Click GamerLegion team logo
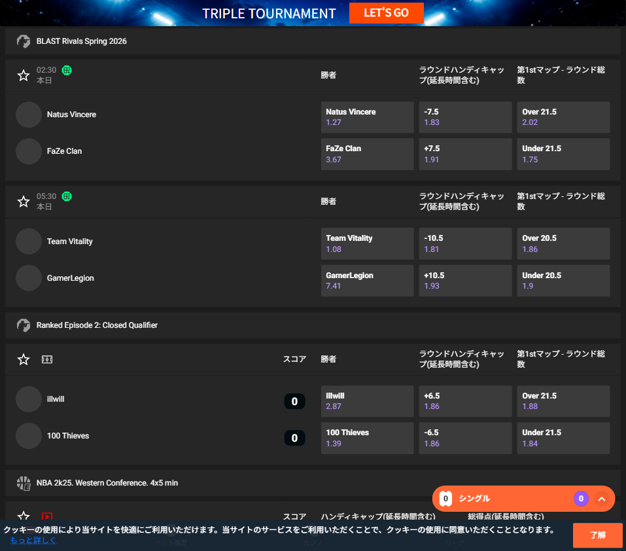The width and height of the screenshot is (626, 551). coord(29,278)
